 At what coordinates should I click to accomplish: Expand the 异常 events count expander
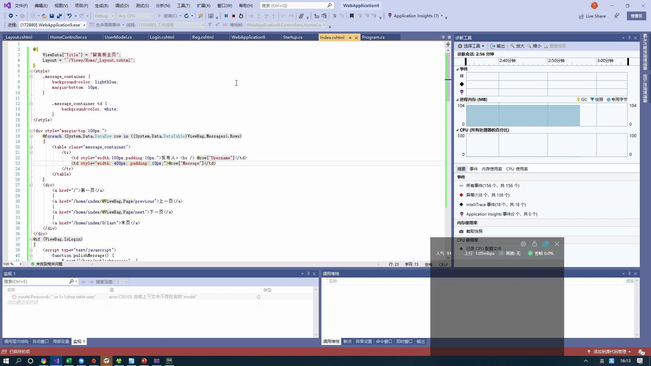click(488, 195)
